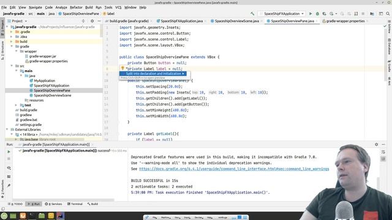Switch to build.gradle editor tab
This screenshot has width=392, height=220.
click(129, 21)
